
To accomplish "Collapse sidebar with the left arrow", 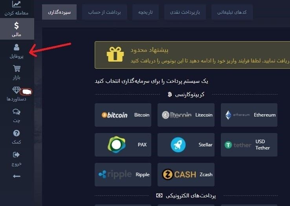I will pyautogui.click(x=17, y=177).
